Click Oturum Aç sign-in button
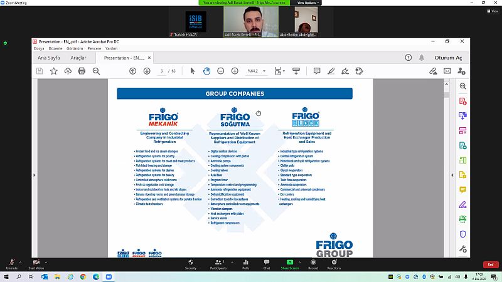 [x=448, y=58]
